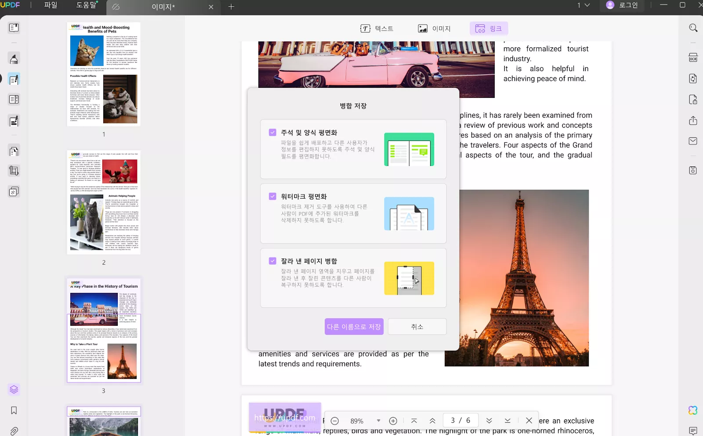The width and height of the screenshot is (703, 436).
Task: Select the Edit PDF tool in sidebar
Action: 14,79
